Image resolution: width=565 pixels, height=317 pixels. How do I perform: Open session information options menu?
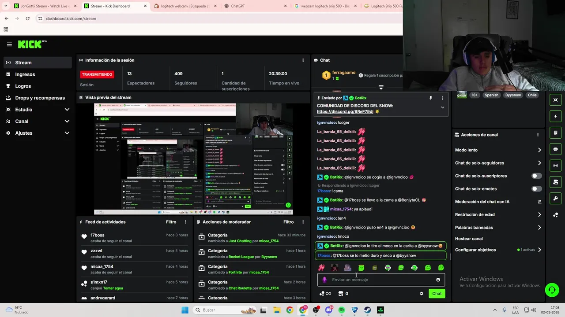click(x=303, y=60)
